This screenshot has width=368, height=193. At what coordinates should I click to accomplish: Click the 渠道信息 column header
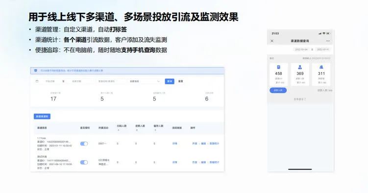click(42, 128)
